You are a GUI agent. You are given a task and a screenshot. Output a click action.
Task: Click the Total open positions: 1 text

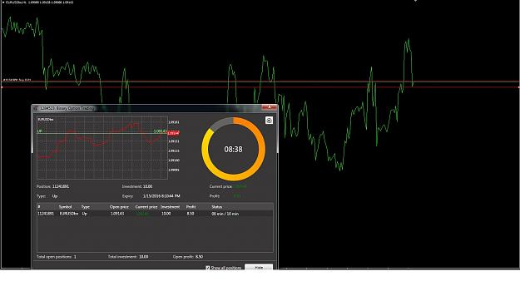pos(57,257)
